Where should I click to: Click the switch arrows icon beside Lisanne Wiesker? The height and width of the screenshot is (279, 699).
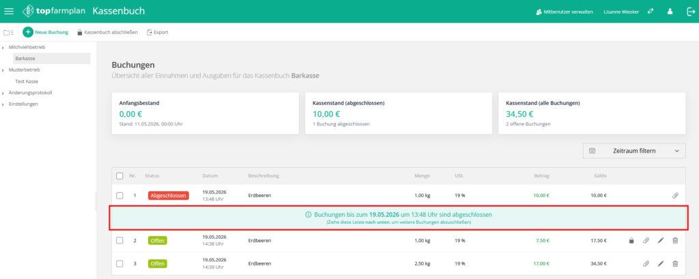[651, 12]
